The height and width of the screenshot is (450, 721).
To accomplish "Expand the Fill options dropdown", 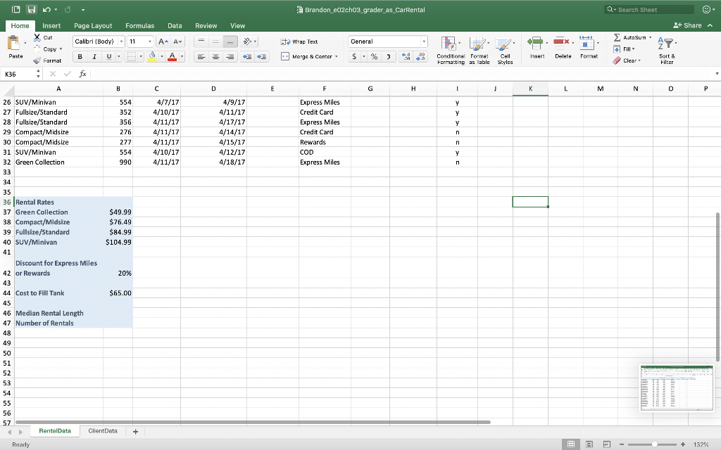I will click(634, 49).
